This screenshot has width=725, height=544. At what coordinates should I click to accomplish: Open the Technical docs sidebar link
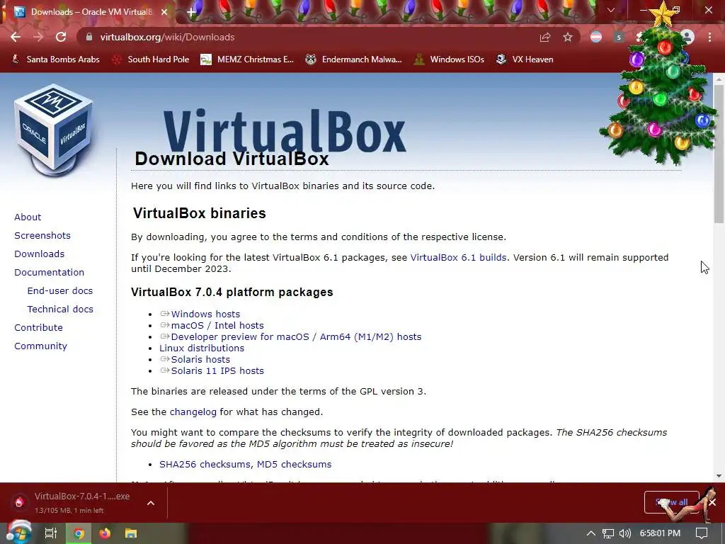click(60, 309)
